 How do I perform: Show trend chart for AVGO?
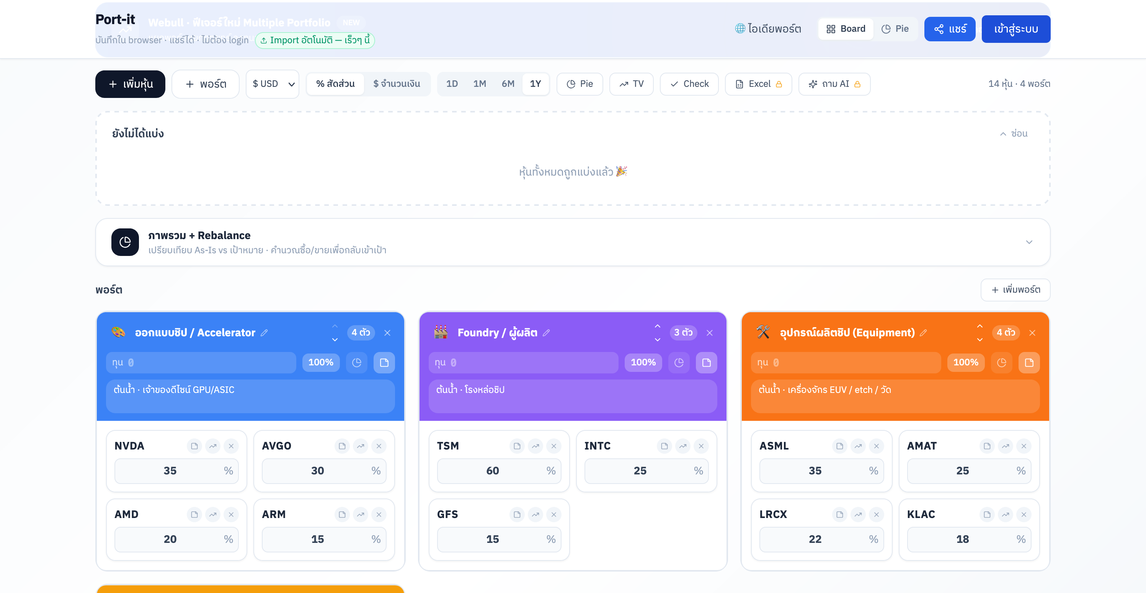tap(361, 446)
